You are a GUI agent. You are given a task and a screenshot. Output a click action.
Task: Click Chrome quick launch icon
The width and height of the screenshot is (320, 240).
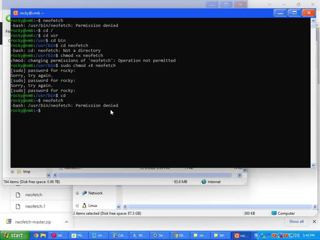coord(36,235)
